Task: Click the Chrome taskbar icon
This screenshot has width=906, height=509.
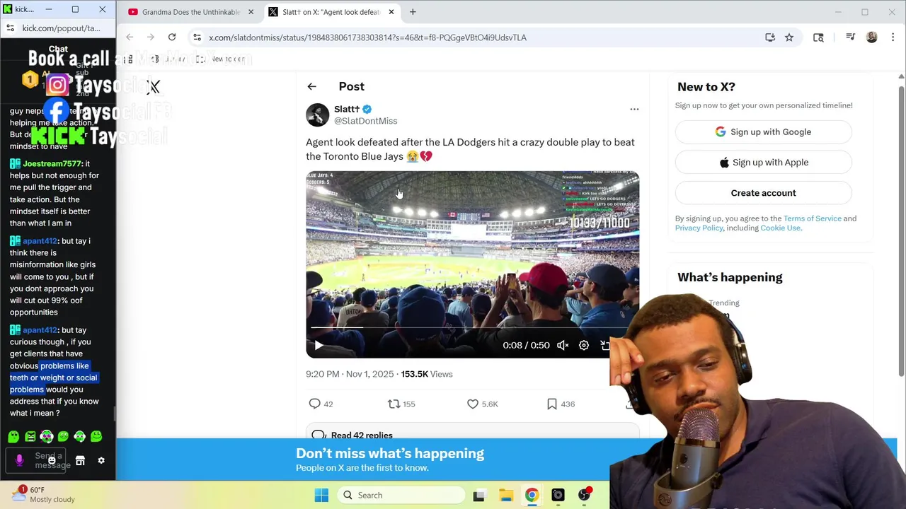Action: tap(532, 495)
